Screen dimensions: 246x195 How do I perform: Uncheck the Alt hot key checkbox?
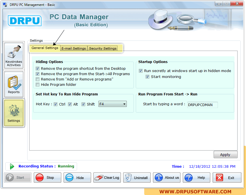click(x=70, y=104)
